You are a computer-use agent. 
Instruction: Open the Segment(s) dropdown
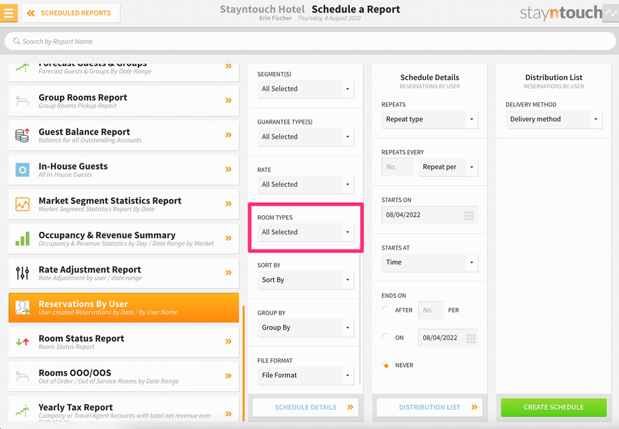[x=305, y=89]
